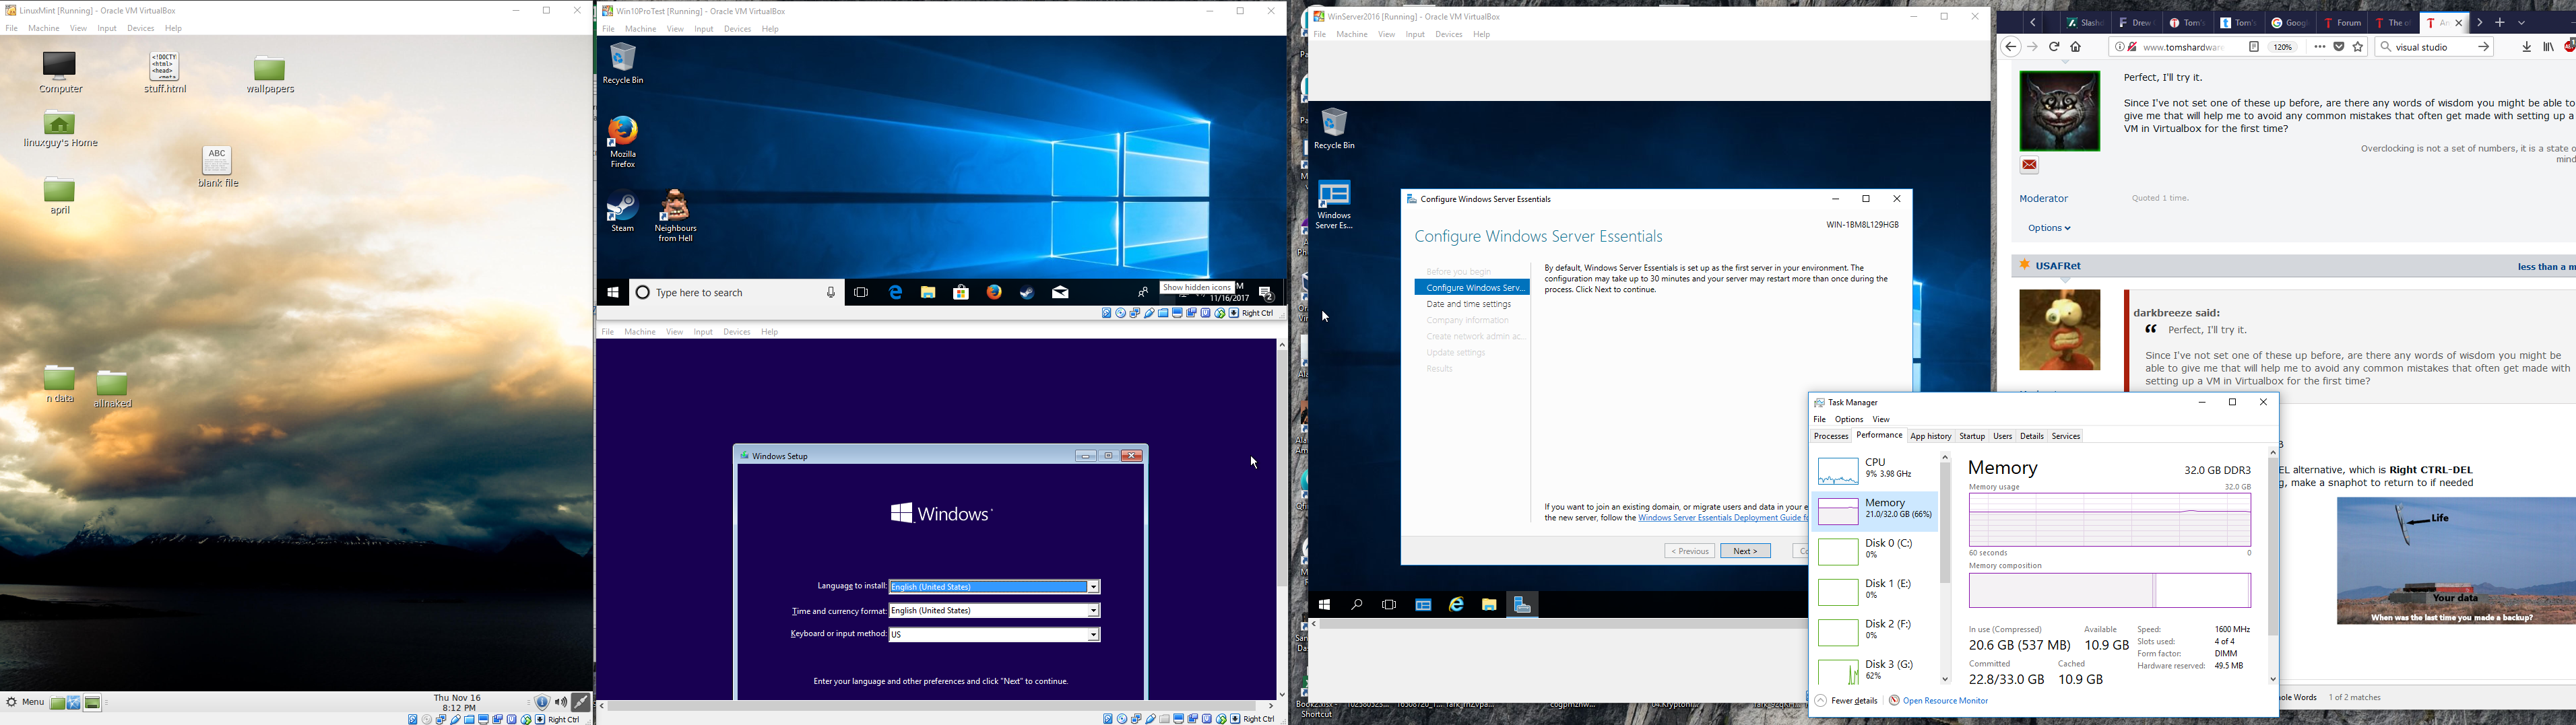Click Firefox home button

[x=2076, y=47]
